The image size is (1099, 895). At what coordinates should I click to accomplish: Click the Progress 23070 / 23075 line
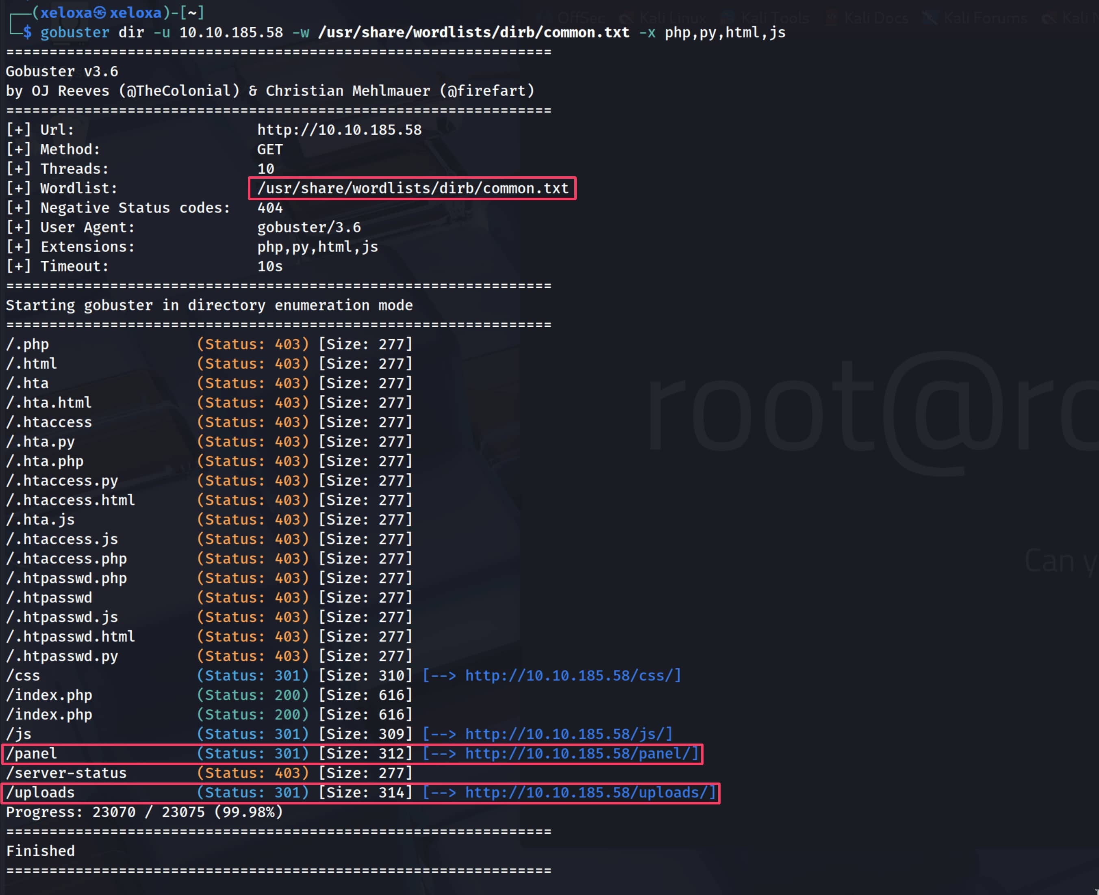click(144, 812)
